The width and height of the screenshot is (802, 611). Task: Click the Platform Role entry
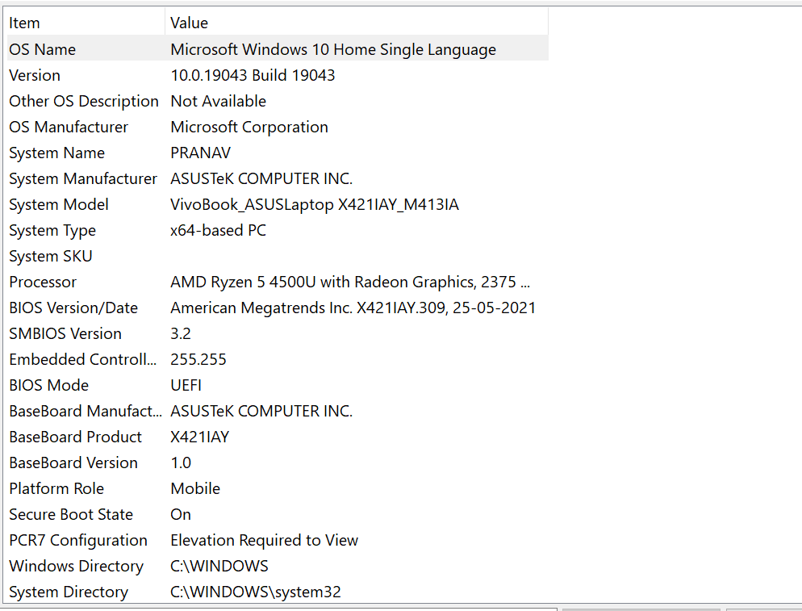click(x=56, y=488)
